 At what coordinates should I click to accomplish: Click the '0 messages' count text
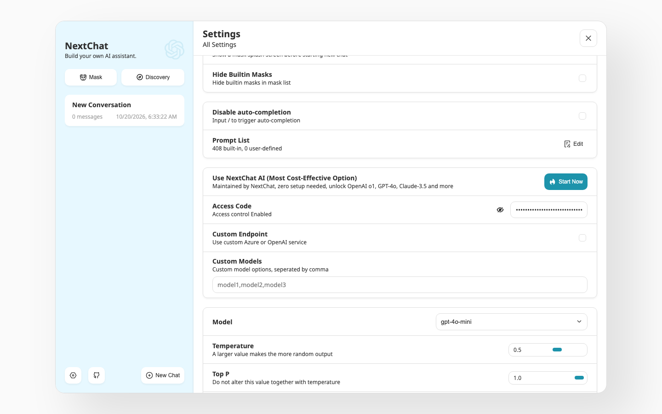pyautogui.click(x=87, y=117)
